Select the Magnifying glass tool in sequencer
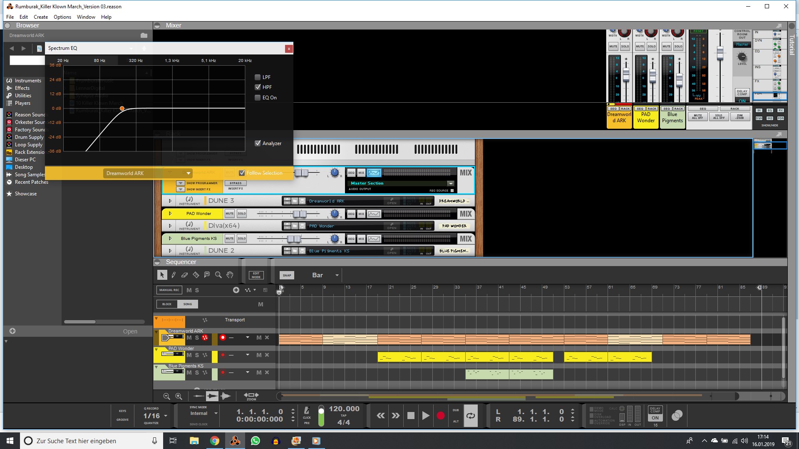This screenshot has height=449, width=799. coord(218,275)
